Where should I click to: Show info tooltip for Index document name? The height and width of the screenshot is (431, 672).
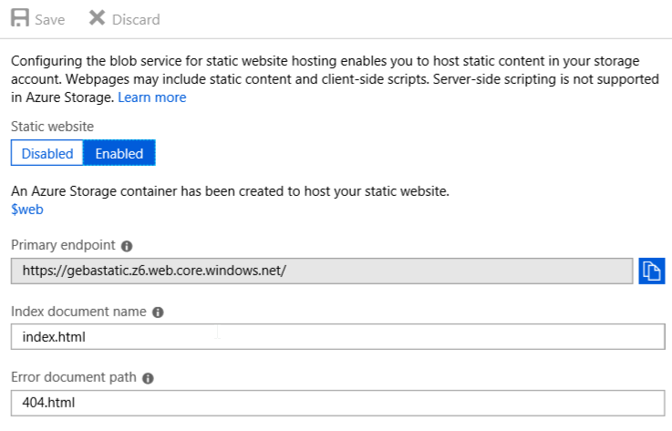pyautogui.click(x=158, y=312)
